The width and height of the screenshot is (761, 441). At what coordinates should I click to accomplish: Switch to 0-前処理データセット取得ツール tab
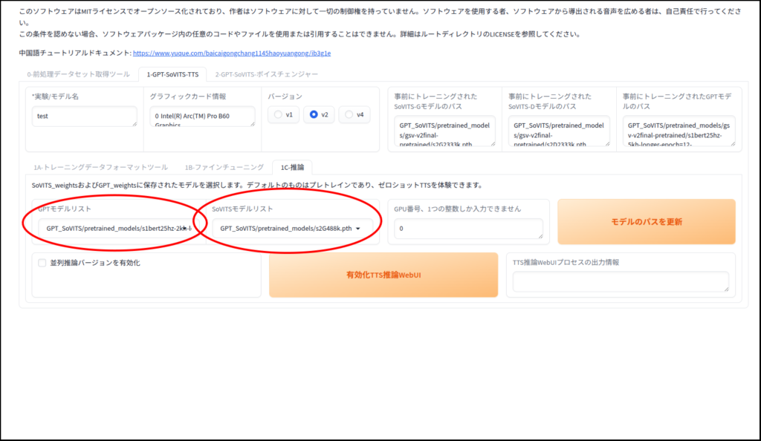coord(78,74)
